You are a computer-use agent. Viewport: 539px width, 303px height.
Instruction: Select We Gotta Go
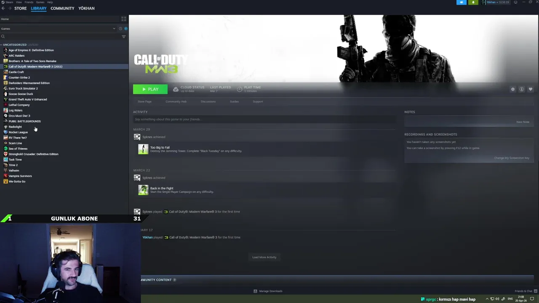17,181
